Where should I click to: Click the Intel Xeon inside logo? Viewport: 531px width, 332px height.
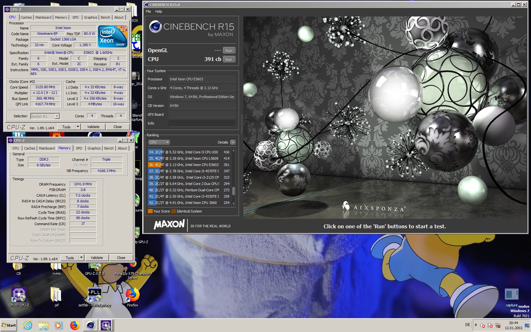113,37
